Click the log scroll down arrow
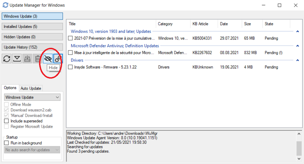Image resolution: width=304 pixels, height=164 pixels. coord(299,159)
